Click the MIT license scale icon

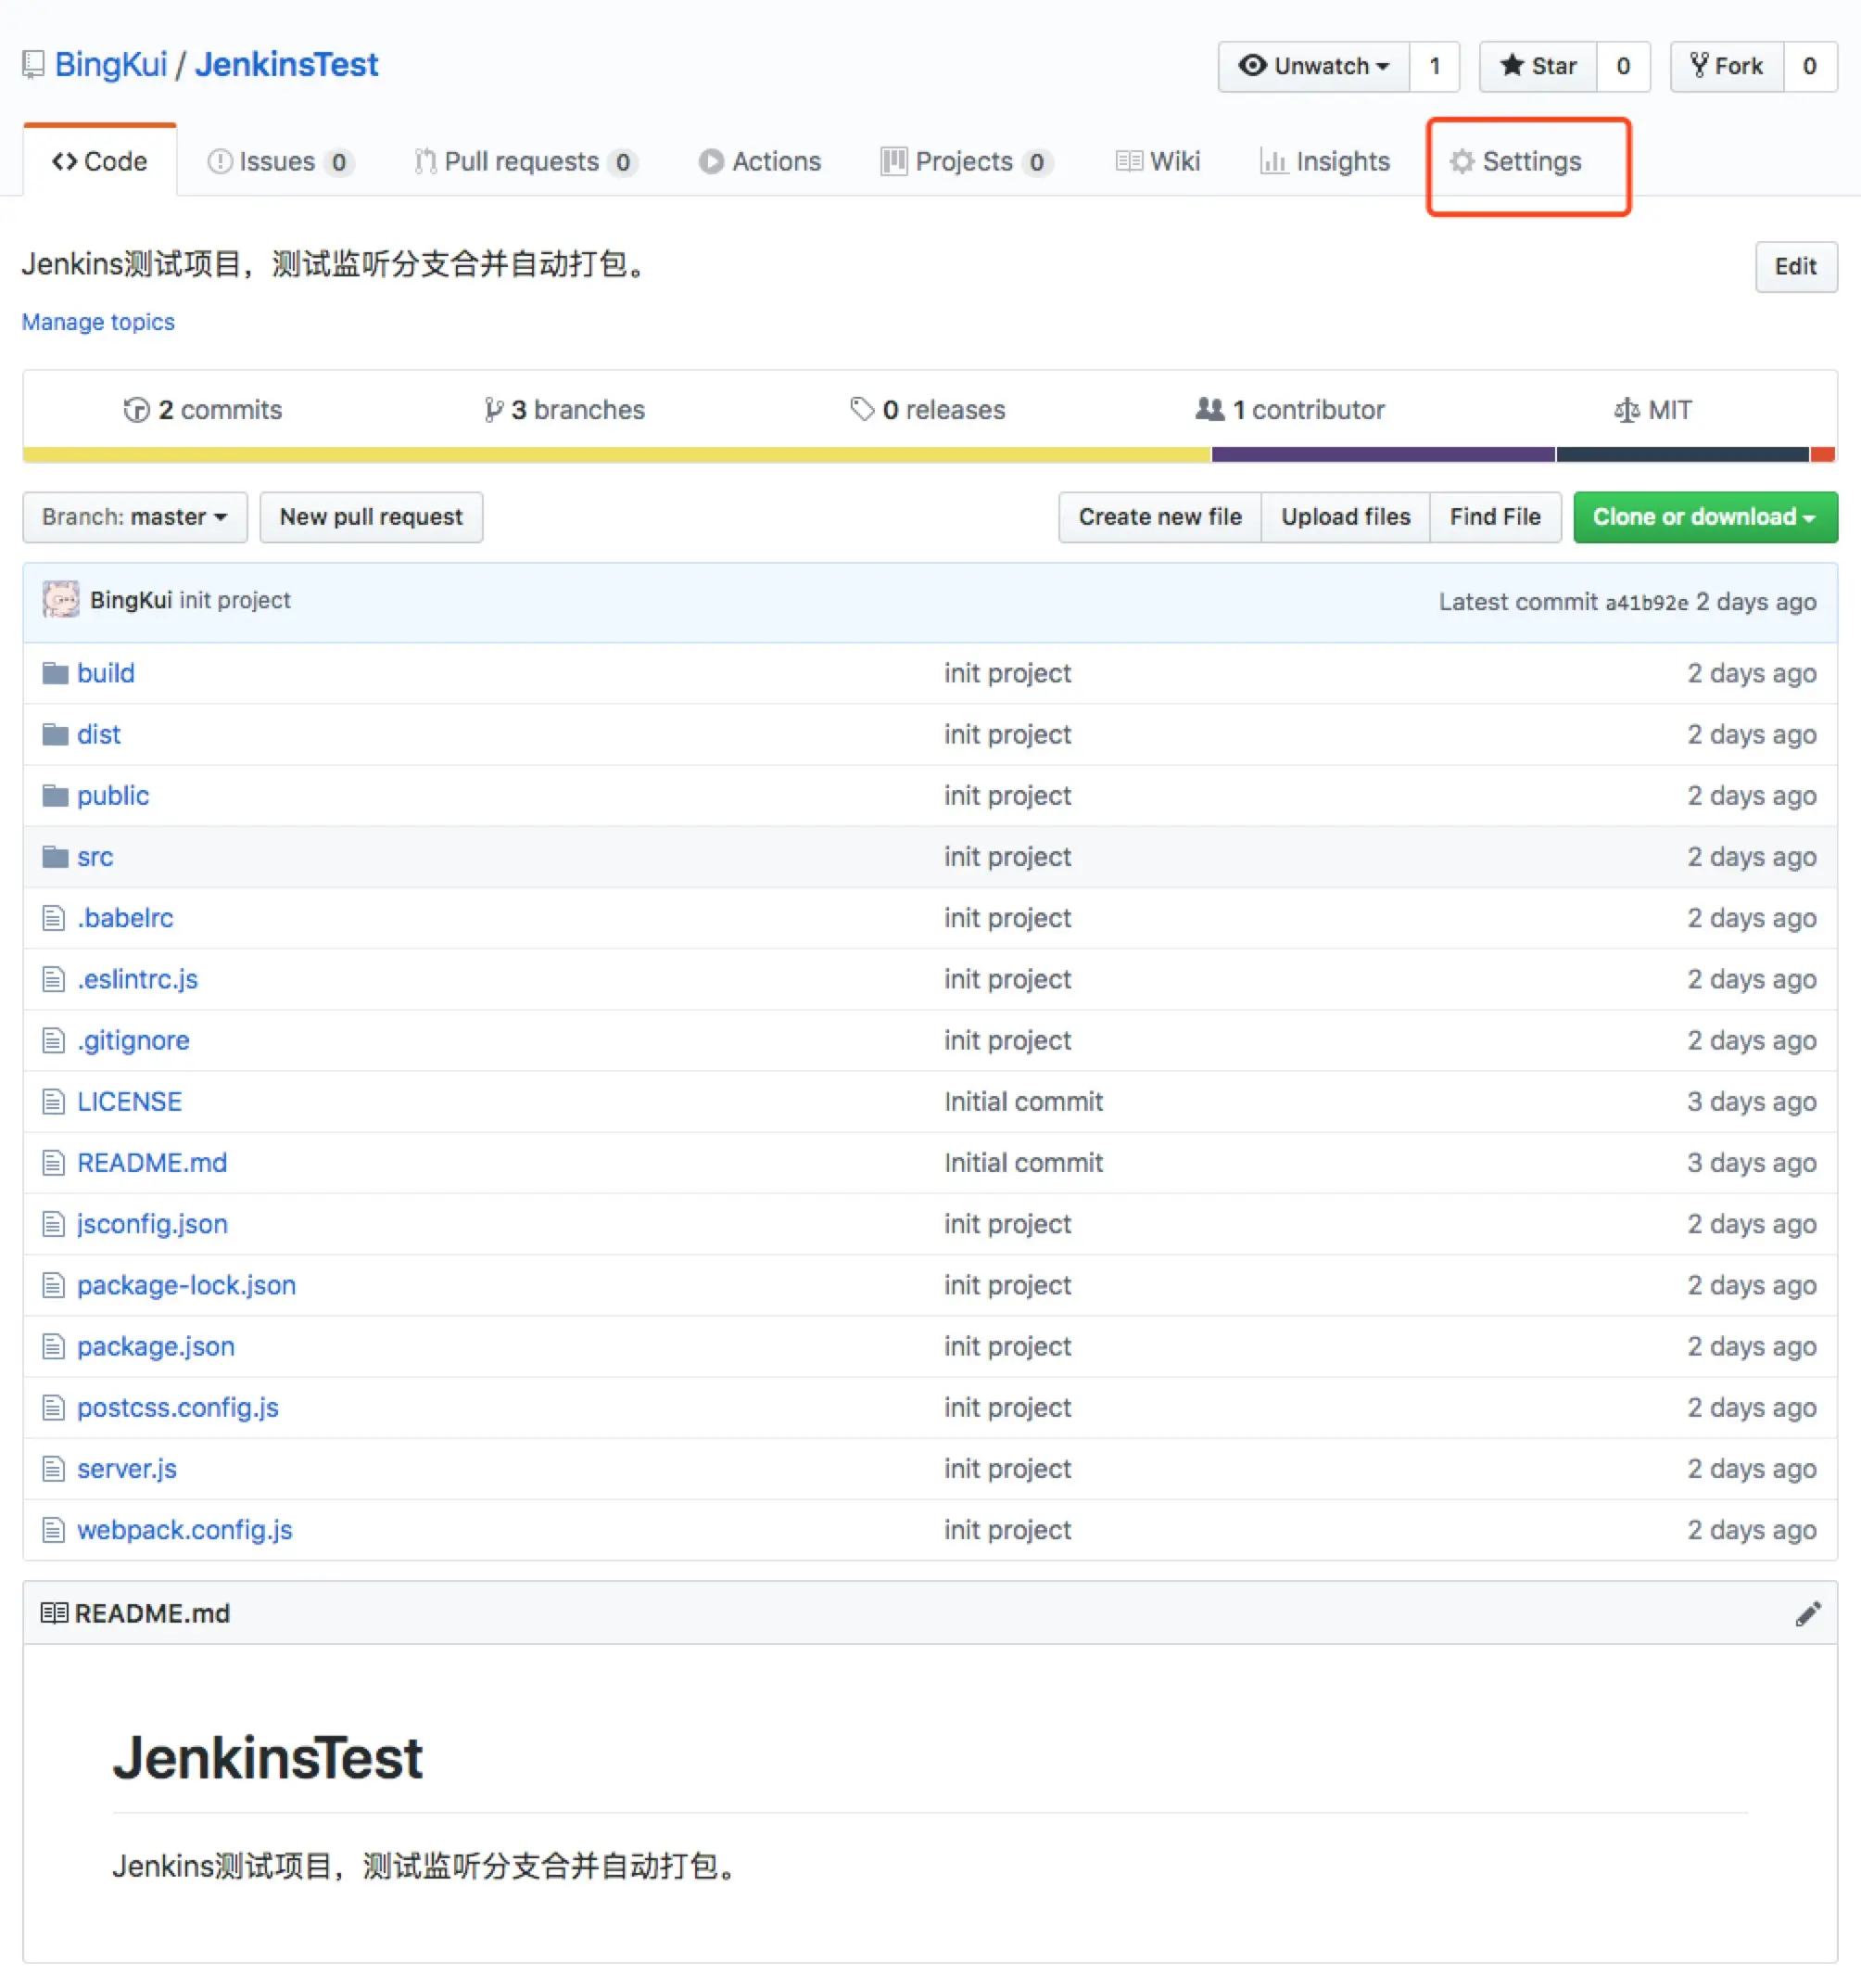pyautogui.click(x=1627, y=410)
